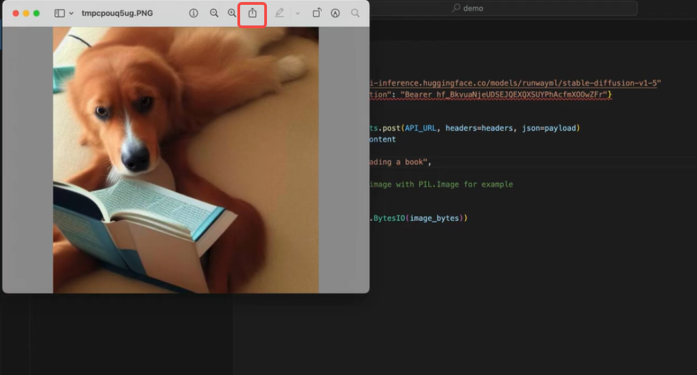Click image_bytes in the BytesIO call
Viewport: 697px width, 375px height.
point(434,218)
